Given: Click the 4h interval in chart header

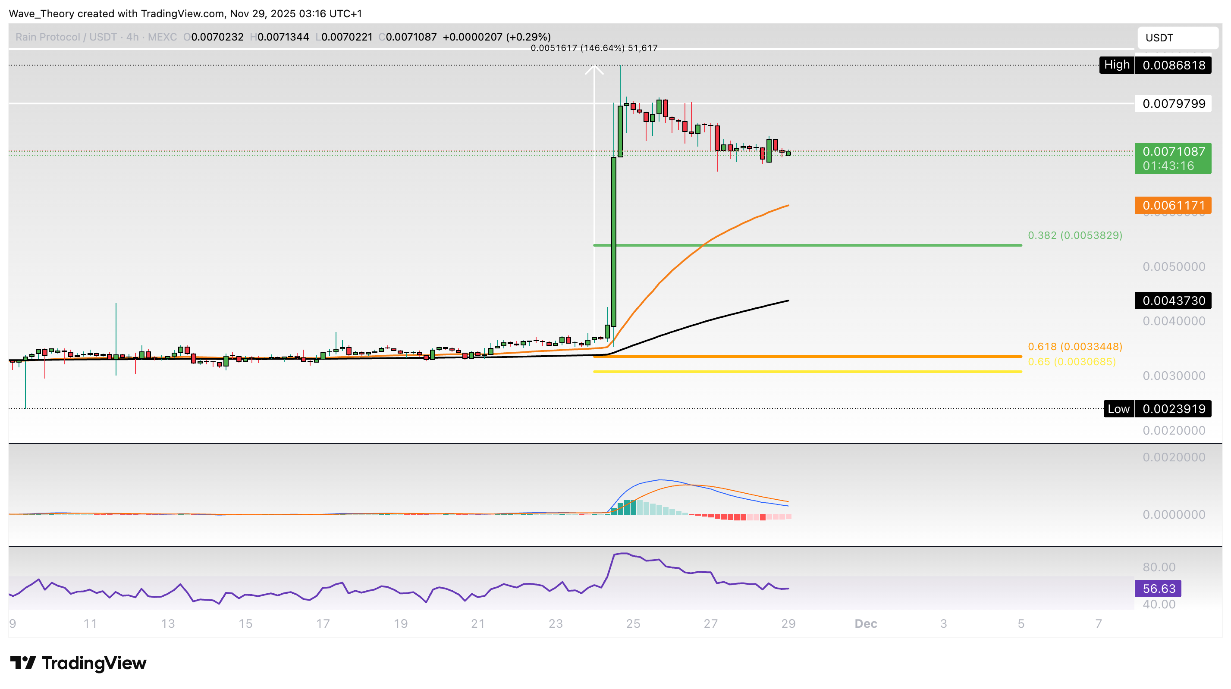Looking at the screenshot, I should (x=132, y=37).
